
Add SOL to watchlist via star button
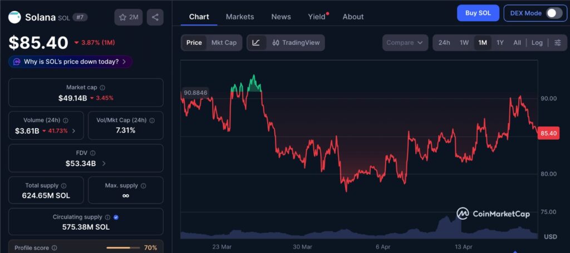coord(129,17)
